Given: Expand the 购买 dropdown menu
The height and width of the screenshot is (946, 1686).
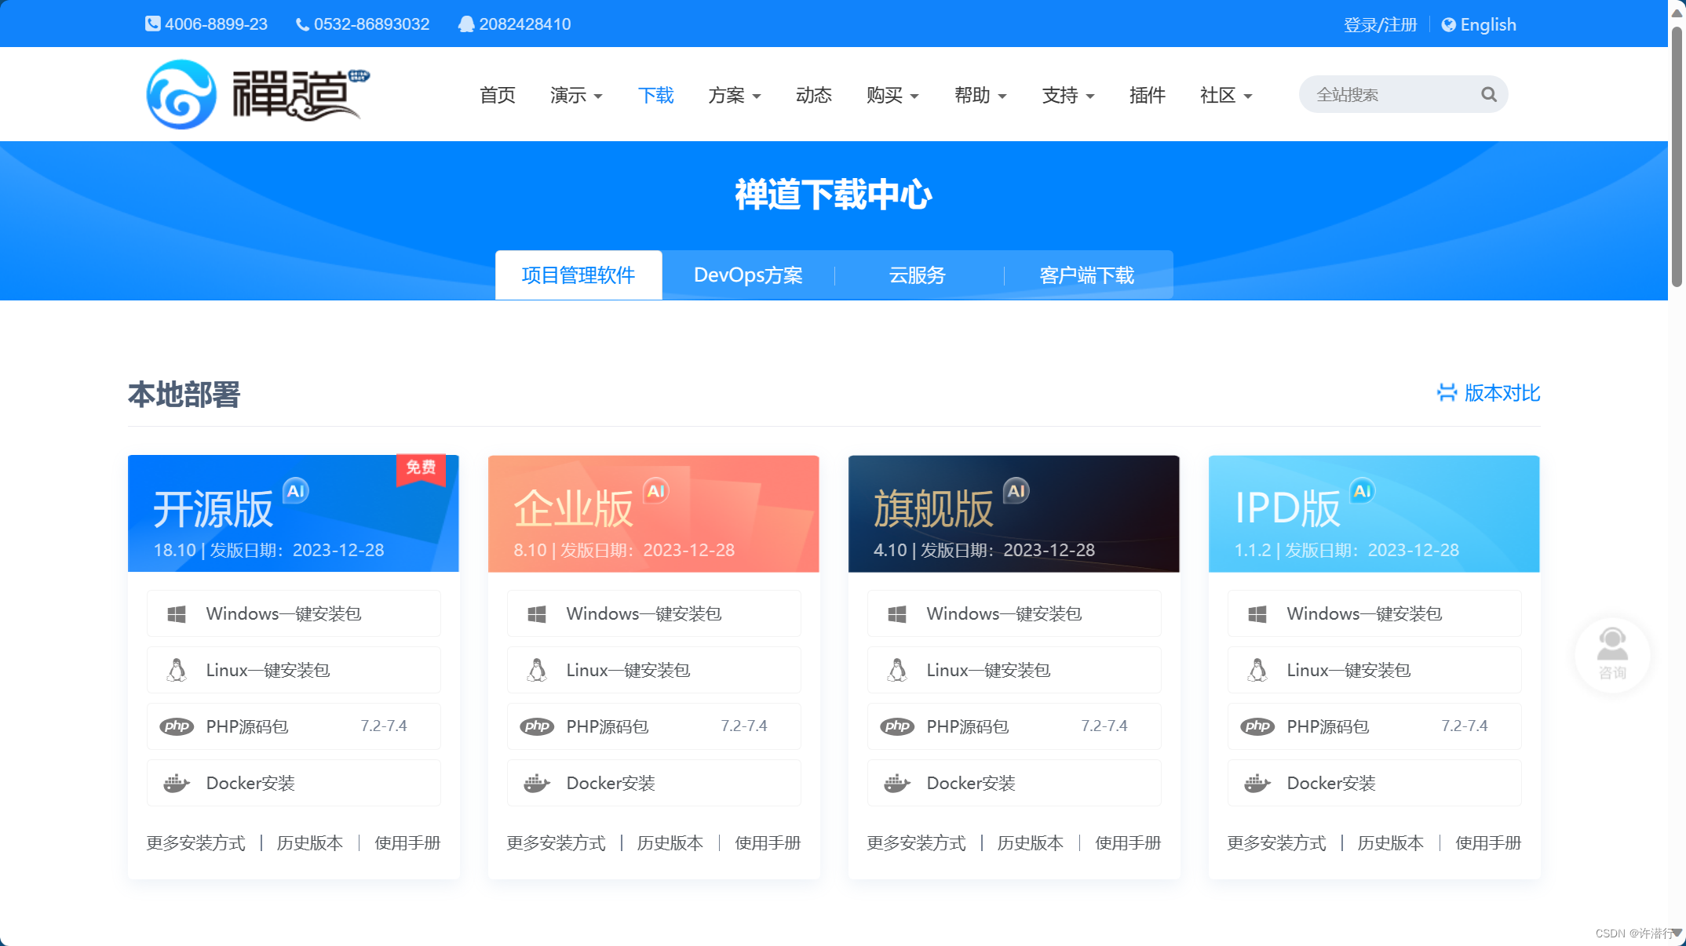Looking at the screenshot, I should [892, 95].
